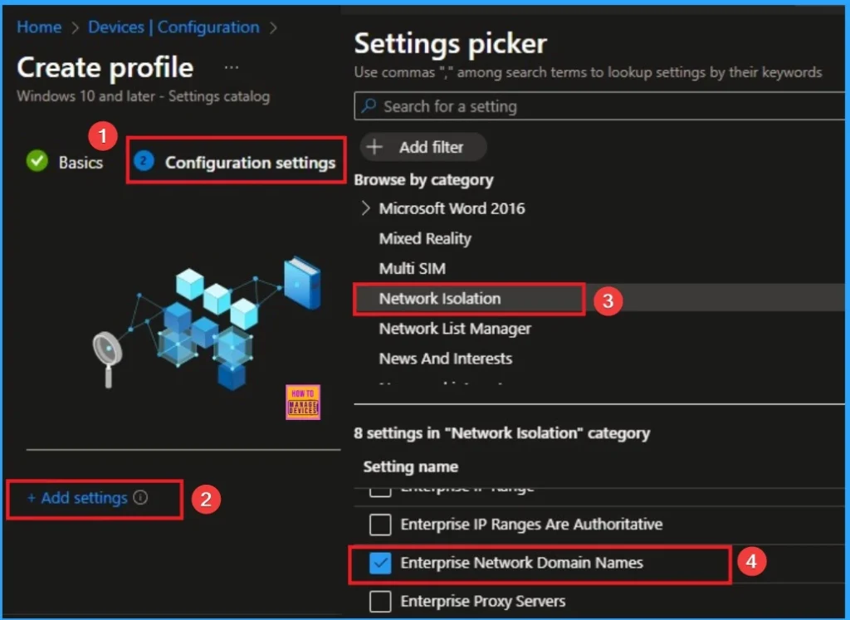This screenshot has width=850, height=620.
Task: Select the Mixed Reality category
Action: pos(426,238)
